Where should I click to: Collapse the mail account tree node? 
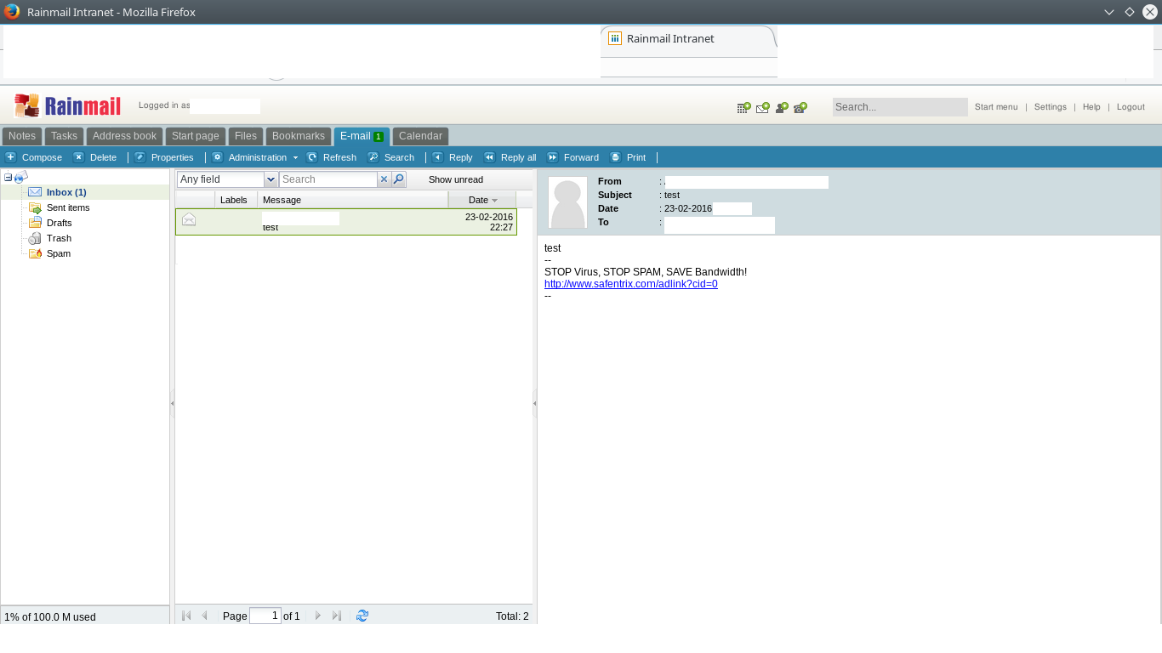coord(8,177)
